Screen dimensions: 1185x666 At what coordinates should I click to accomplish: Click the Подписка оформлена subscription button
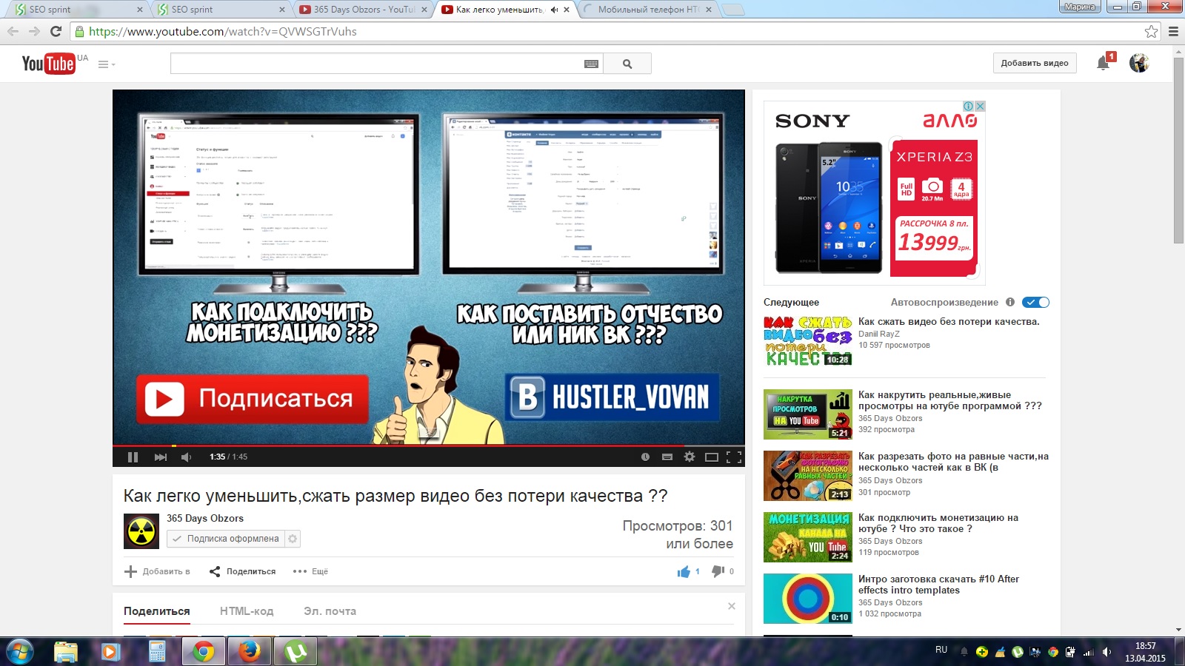coord(226,539)
